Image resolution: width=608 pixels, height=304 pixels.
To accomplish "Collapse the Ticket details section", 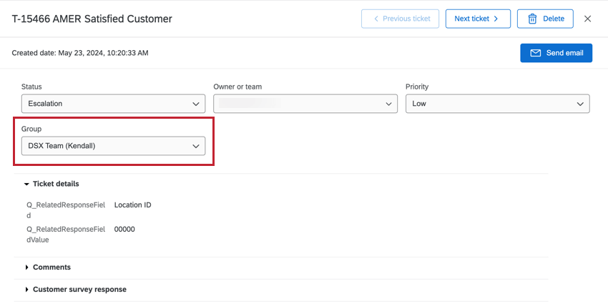I will 26,184.
